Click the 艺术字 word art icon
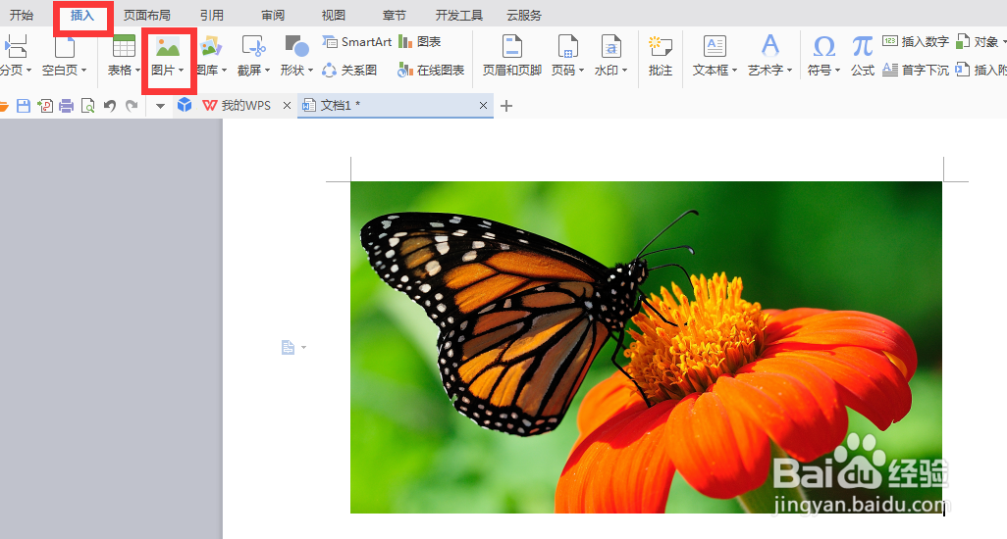This screenshot has width=1007, height=539. 770,47
